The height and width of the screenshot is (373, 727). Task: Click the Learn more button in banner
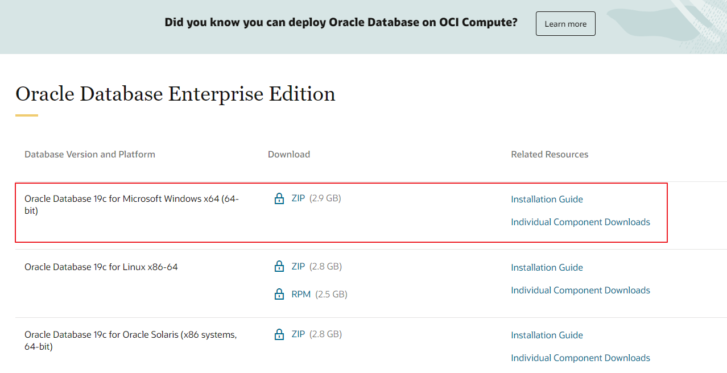pyautogui.click(x=565, y=24)
